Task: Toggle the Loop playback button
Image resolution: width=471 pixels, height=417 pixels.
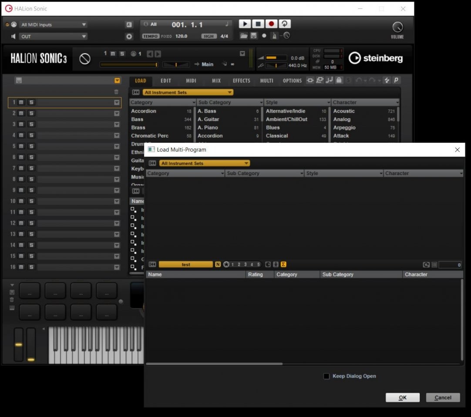Action: coord(284,24)
